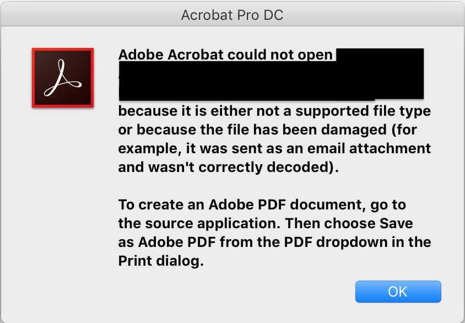Click the 'Print dialog.' text
This screenshot has width=465, height=323.
click(x=161, y=261)
